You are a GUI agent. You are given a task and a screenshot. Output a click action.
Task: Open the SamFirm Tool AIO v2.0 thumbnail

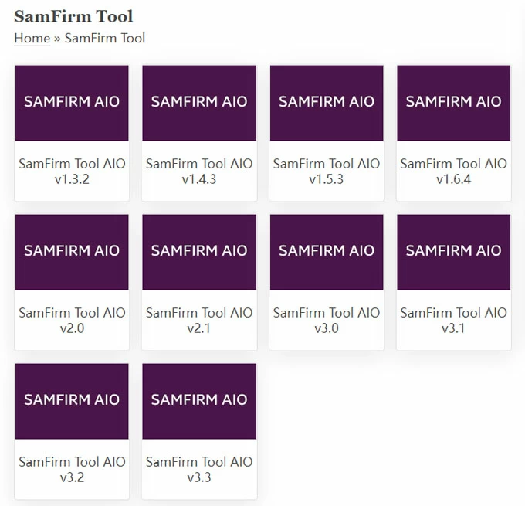click(x=72, y=252)
